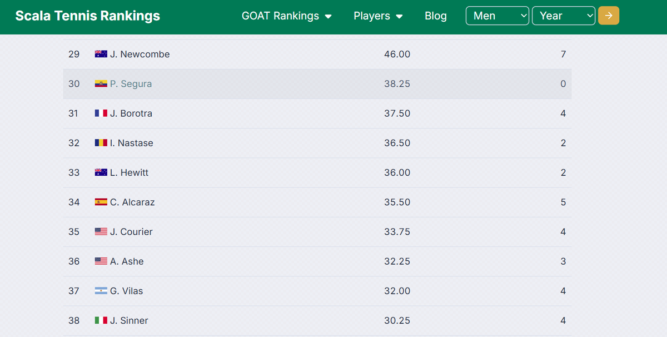Screen dimensions: 667x337
Task: Click the yellow arrow submit button
Action: click(608, 16)
